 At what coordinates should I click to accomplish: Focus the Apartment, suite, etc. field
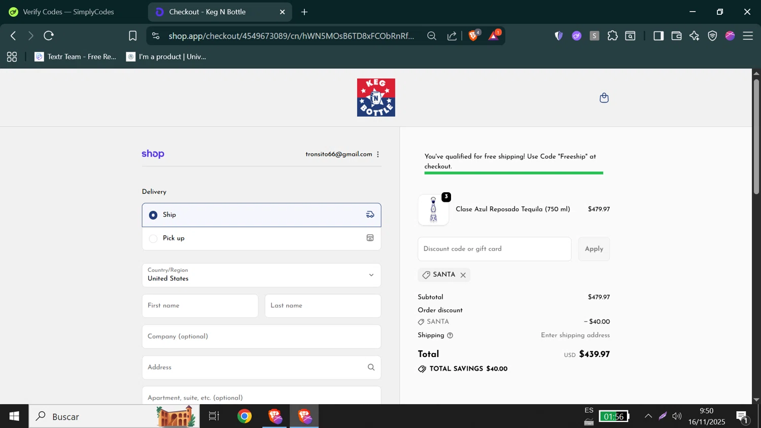(261, 396)
